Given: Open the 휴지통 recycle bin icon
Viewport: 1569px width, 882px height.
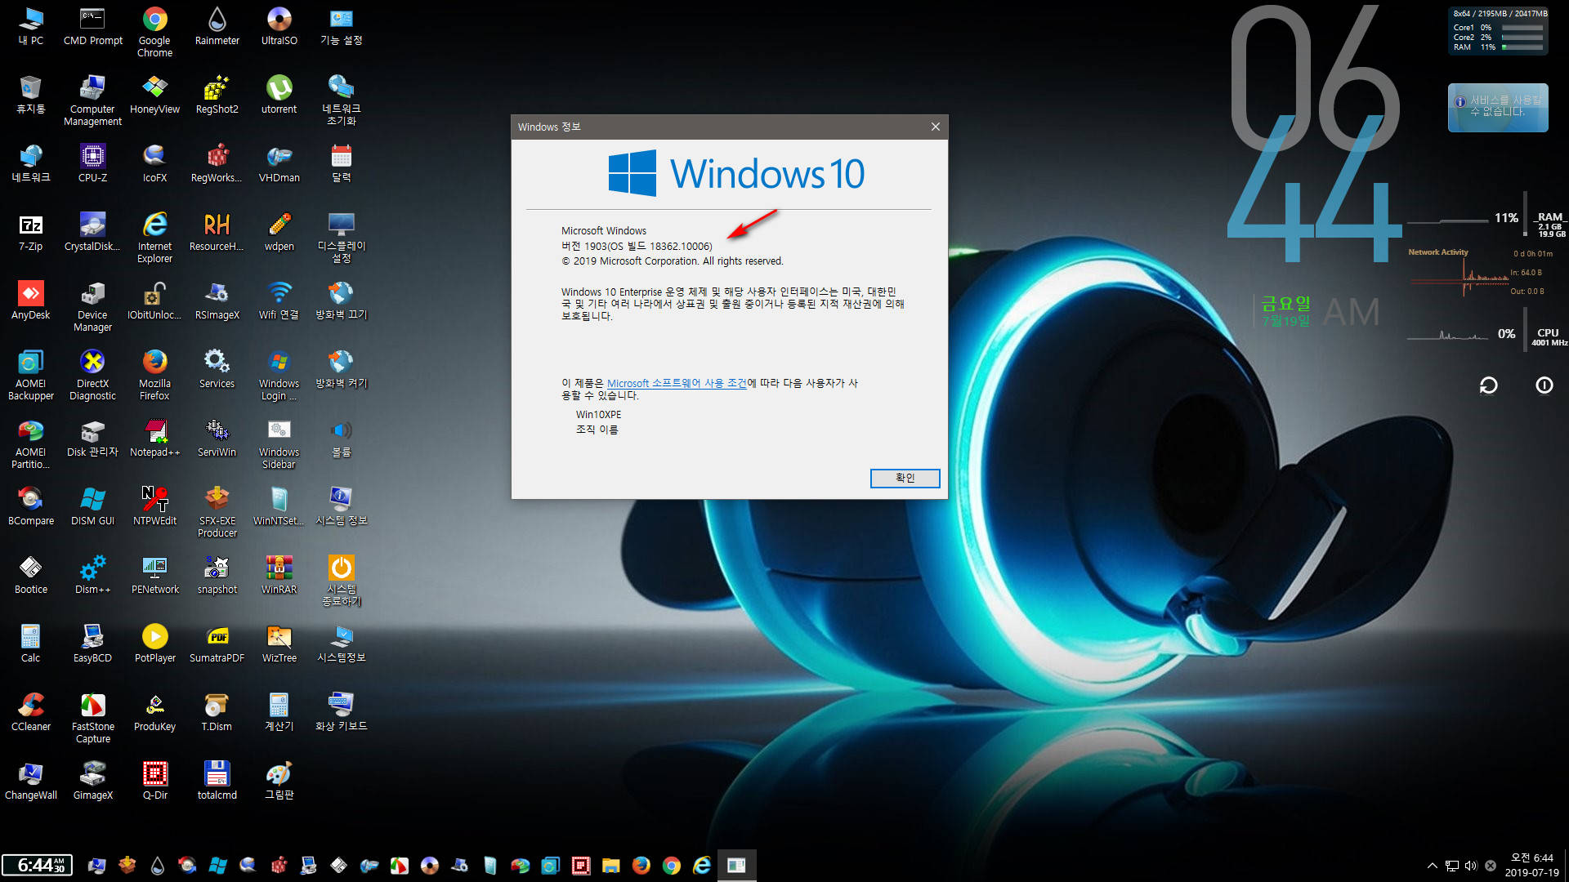Looking at the screenshot, I should [x=31, y=95].
